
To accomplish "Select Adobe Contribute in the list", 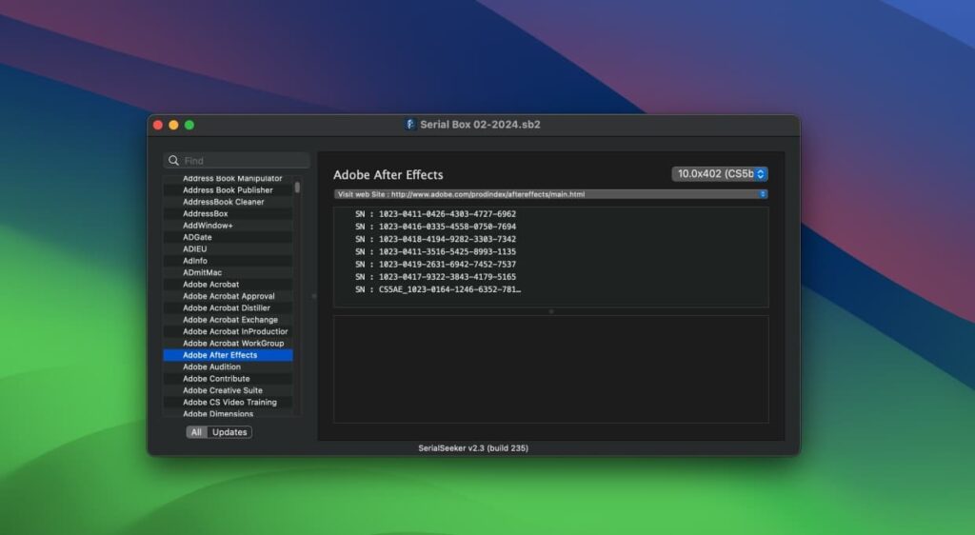I will coord(228,379).
